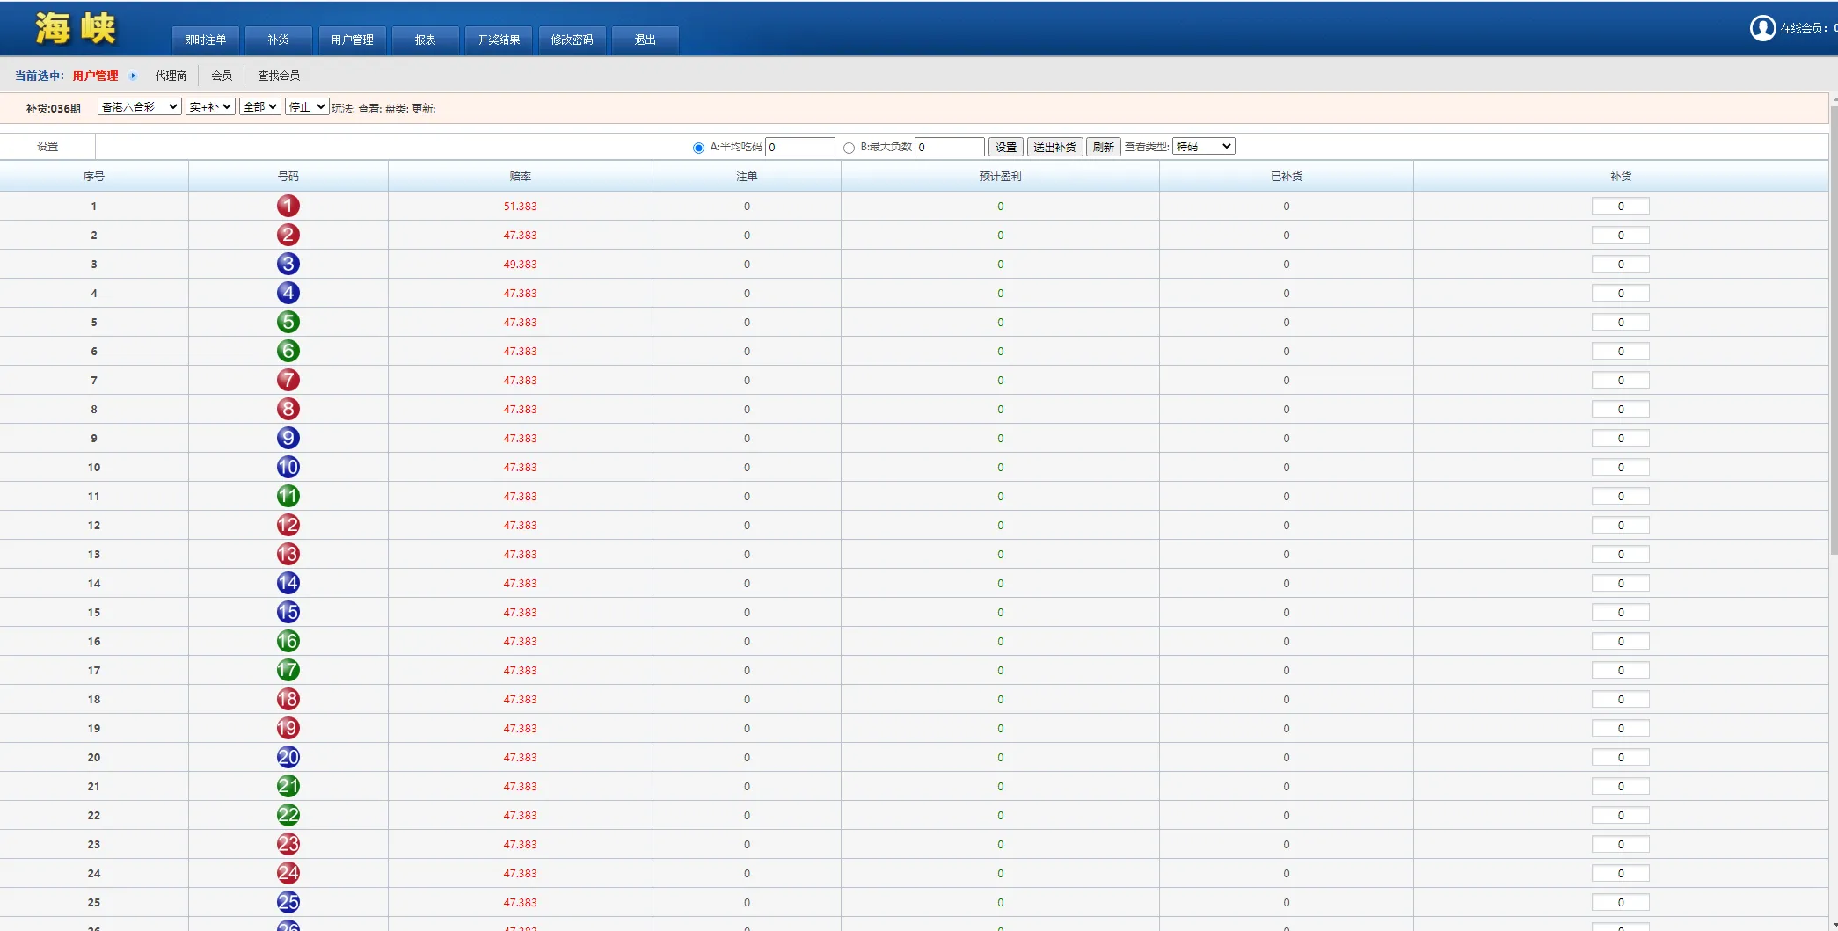Expand the 全部 dropdown

pos(259,106)
